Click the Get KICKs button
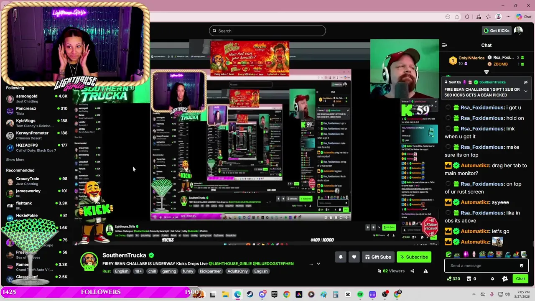This screenshot has height=301, width=535. [x=497, y=31]
